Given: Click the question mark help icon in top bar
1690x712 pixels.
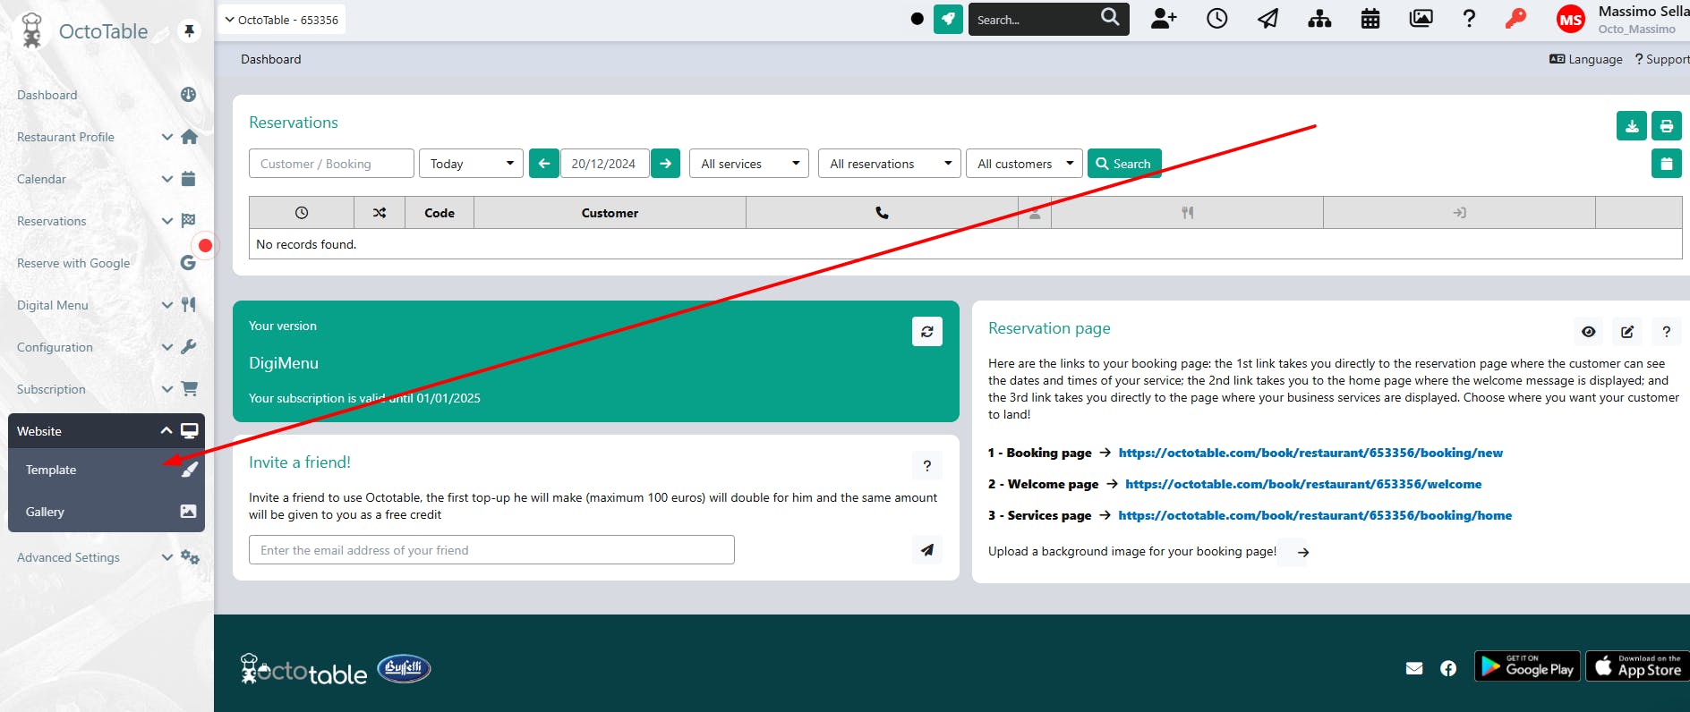Looking at the screenshot, I should [x=1469, y=19].
